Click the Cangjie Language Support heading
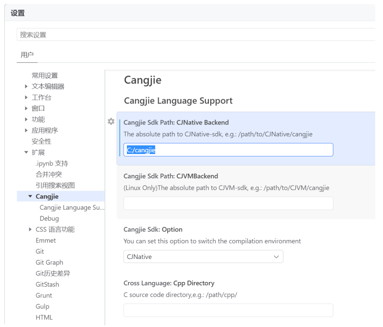The width and height of the screenshot is (383, 327). pos(178,101)
